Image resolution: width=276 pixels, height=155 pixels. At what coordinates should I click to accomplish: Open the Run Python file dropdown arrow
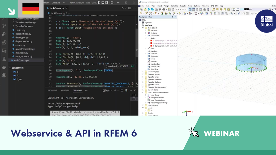[x=126, y=8]
